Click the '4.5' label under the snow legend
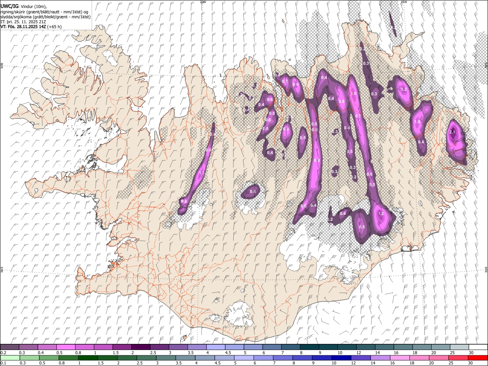This screenshot has height=366, width=488. [x=228, y=353]
